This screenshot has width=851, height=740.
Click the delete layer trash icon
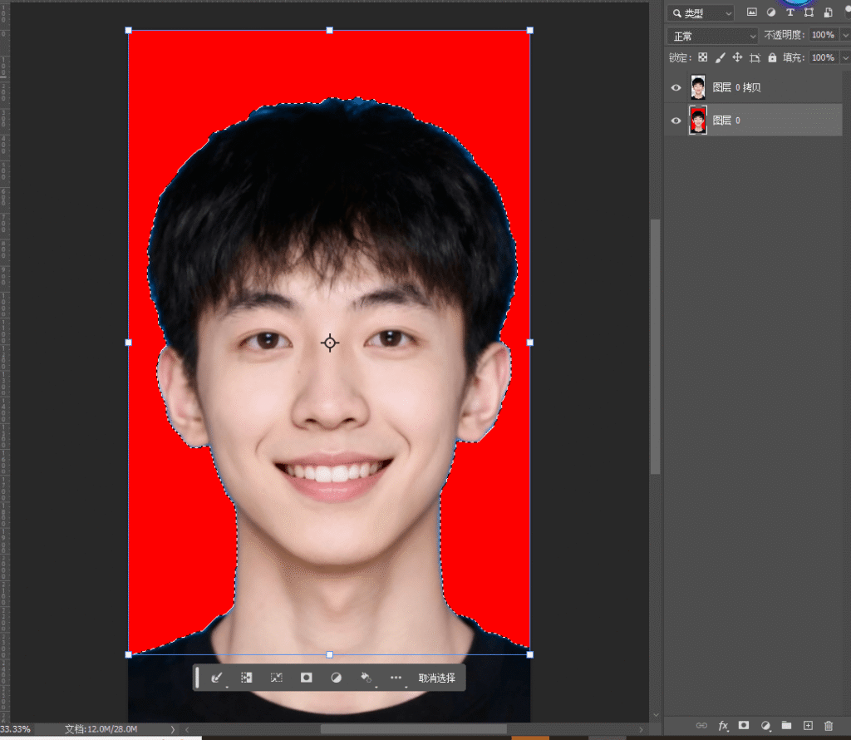click(x=828, y=726)
